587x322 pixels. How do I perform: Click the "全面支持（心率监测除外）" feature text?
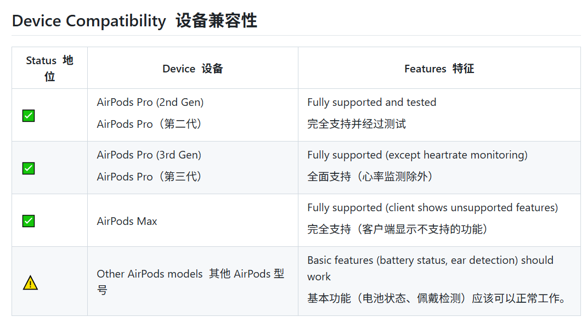pyautogui.click(x=370, y=177)
